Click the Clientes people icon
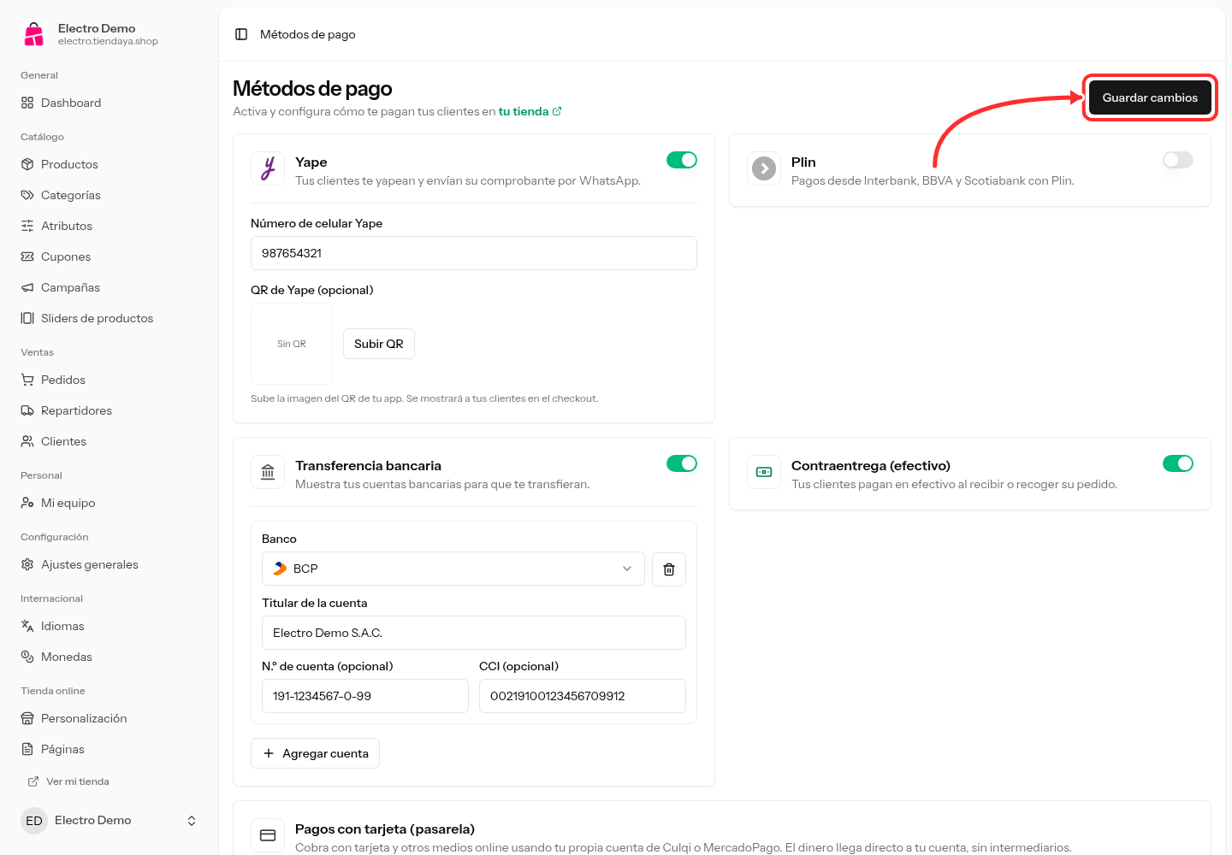The width and height of the screenshot is (1232, 855). point(27,441)
